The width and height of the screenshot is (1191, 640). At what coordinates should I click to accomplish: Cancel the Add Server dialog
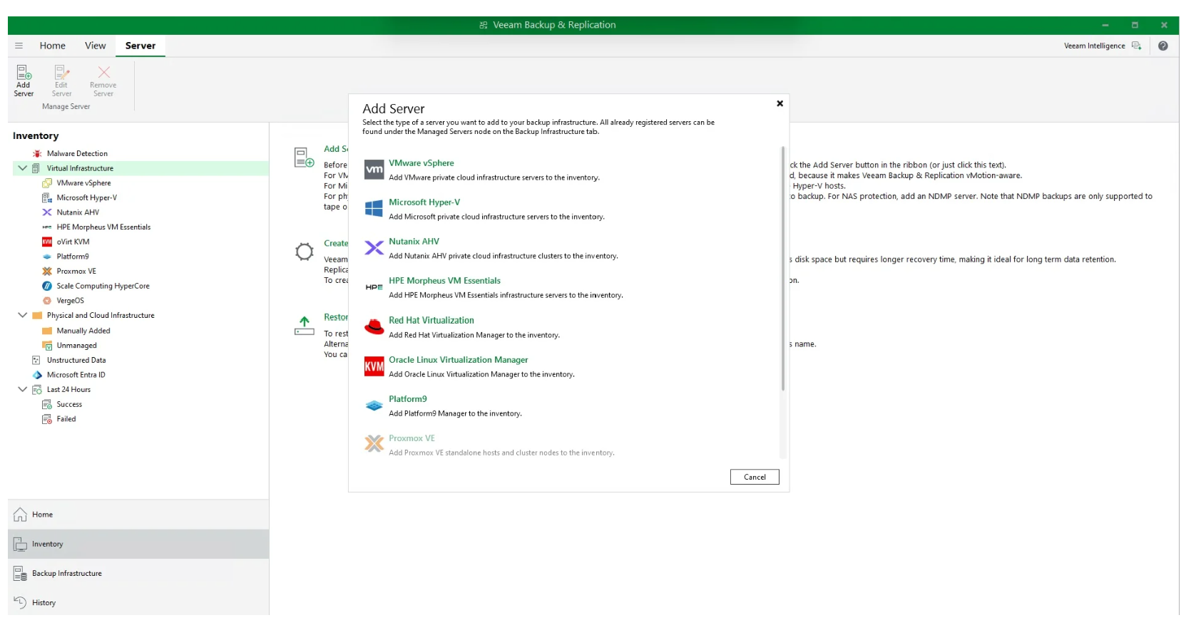click(755, 477)
